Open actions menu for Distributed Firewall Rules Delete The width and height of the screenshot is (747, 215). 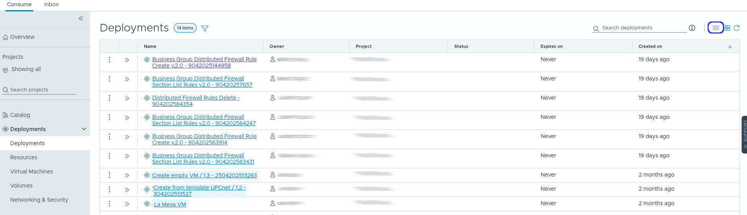coord(109,98)
